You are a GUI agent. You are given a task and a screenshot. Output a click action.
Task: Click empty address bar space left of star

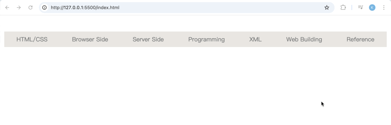point(229,8)
